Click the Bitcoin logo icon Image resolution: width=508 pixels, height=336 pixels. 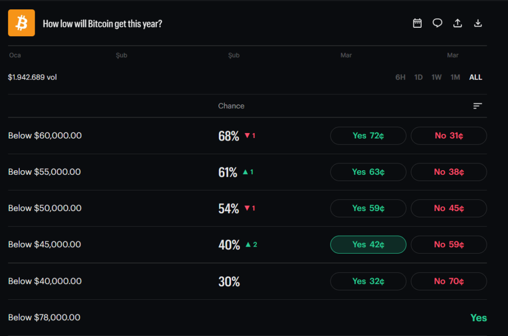pos(21,23)
